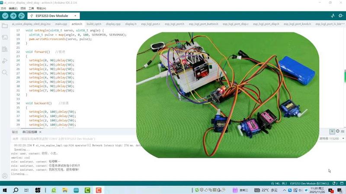Click the void forward() line in editor
346x194 pixels.
tap(38, 52)
